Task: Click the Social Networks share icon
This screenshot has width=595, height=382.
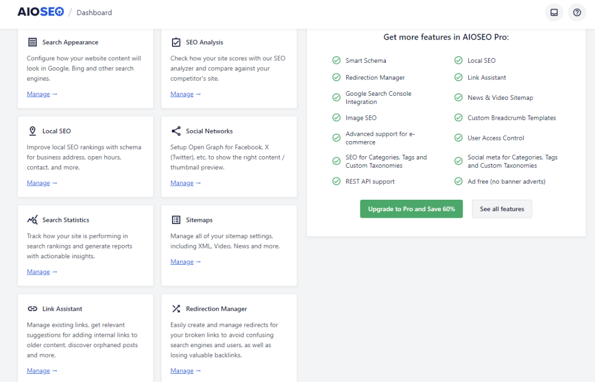Action: pos(176,131)
